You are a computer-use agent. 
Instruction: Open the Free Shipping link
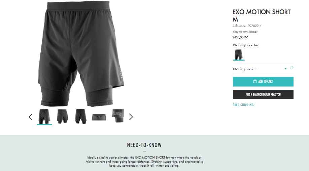[x=243, y=105]
